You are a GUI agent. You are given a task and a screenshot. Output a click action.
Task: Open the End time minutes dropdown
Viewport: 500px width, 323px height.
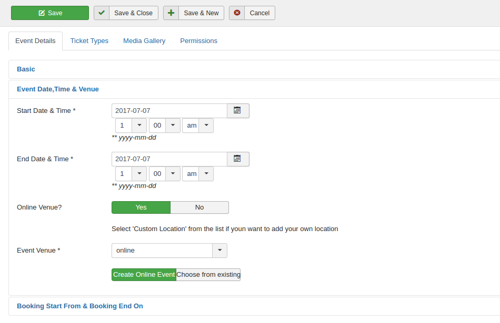[173, 174]
